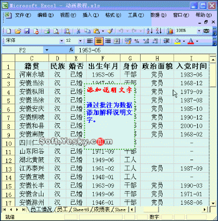Open the Name Box dropdown arrow
The image size is (218, 221).
click(x=47, y=50)
